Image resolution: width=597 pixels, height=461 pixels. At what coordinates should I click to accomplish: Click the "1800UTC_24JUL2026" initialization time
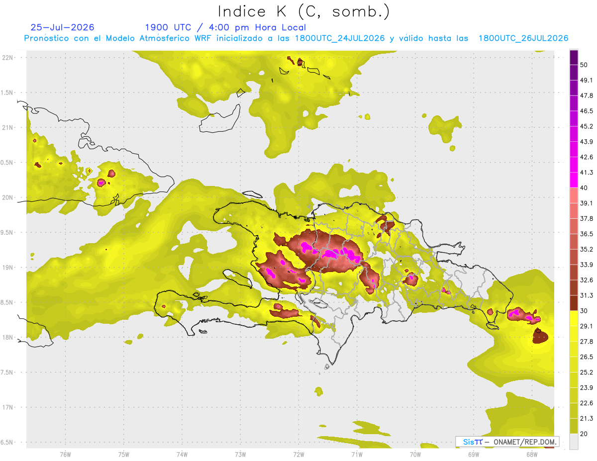click(x=340, y=38)
